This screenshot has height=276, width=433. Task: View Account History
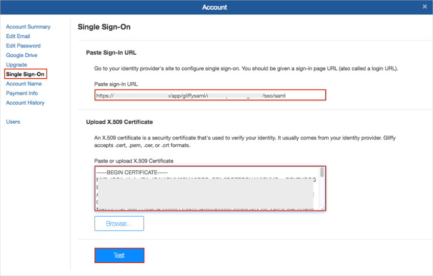click(x=25, y=103)
